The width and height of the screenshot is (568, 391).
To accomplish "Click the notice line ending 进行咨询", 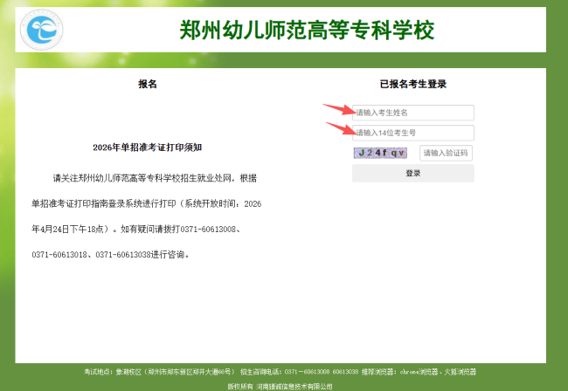I will pyautogui.click(x=110, y=256).
